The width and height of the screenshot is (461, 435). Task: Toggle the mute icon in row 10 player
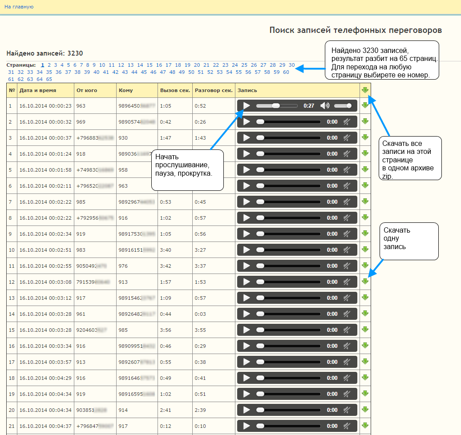347,250
